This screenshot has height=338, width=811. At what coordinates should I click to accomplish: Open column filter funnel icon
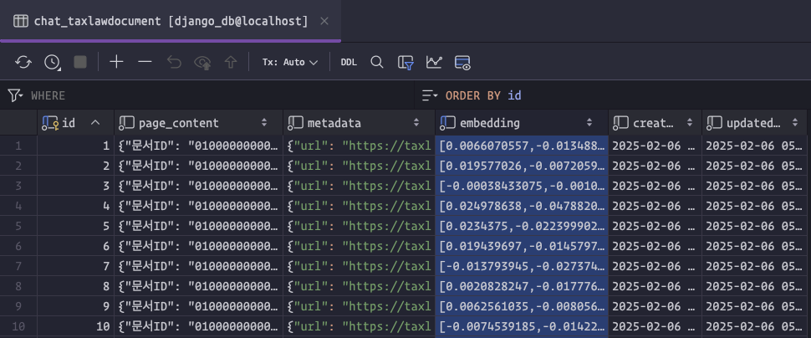point(405,63)
